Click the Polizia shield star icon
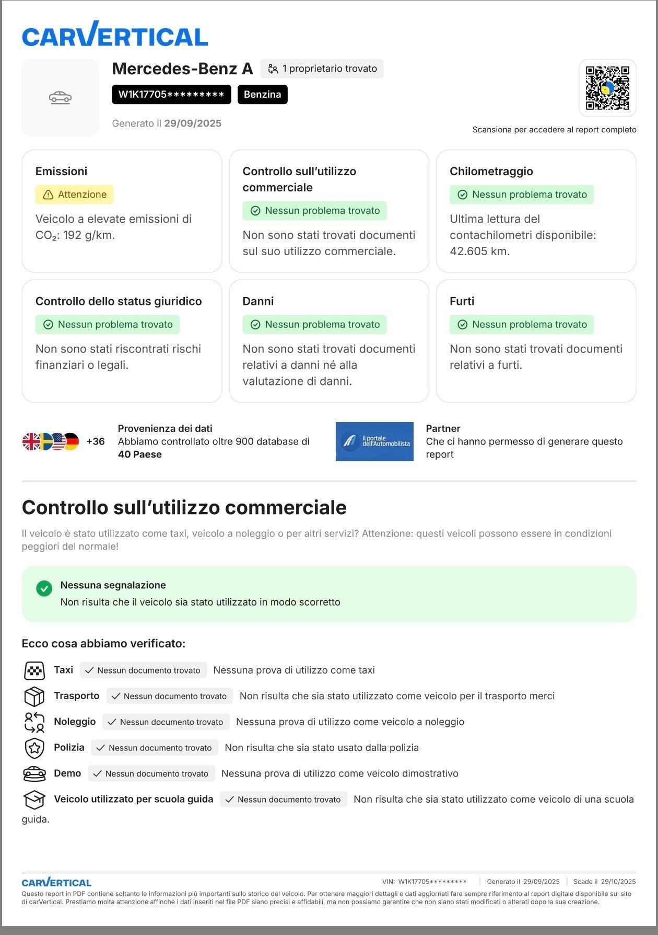Image resolution: width=658 pixels, height=935 pixels. pos(34,748)
